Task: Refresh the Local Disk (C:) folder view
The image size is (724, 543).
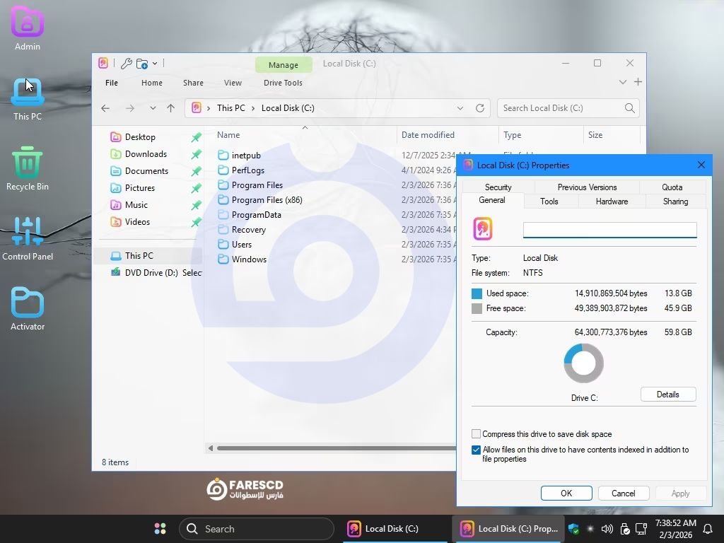Action: [480, 108]
